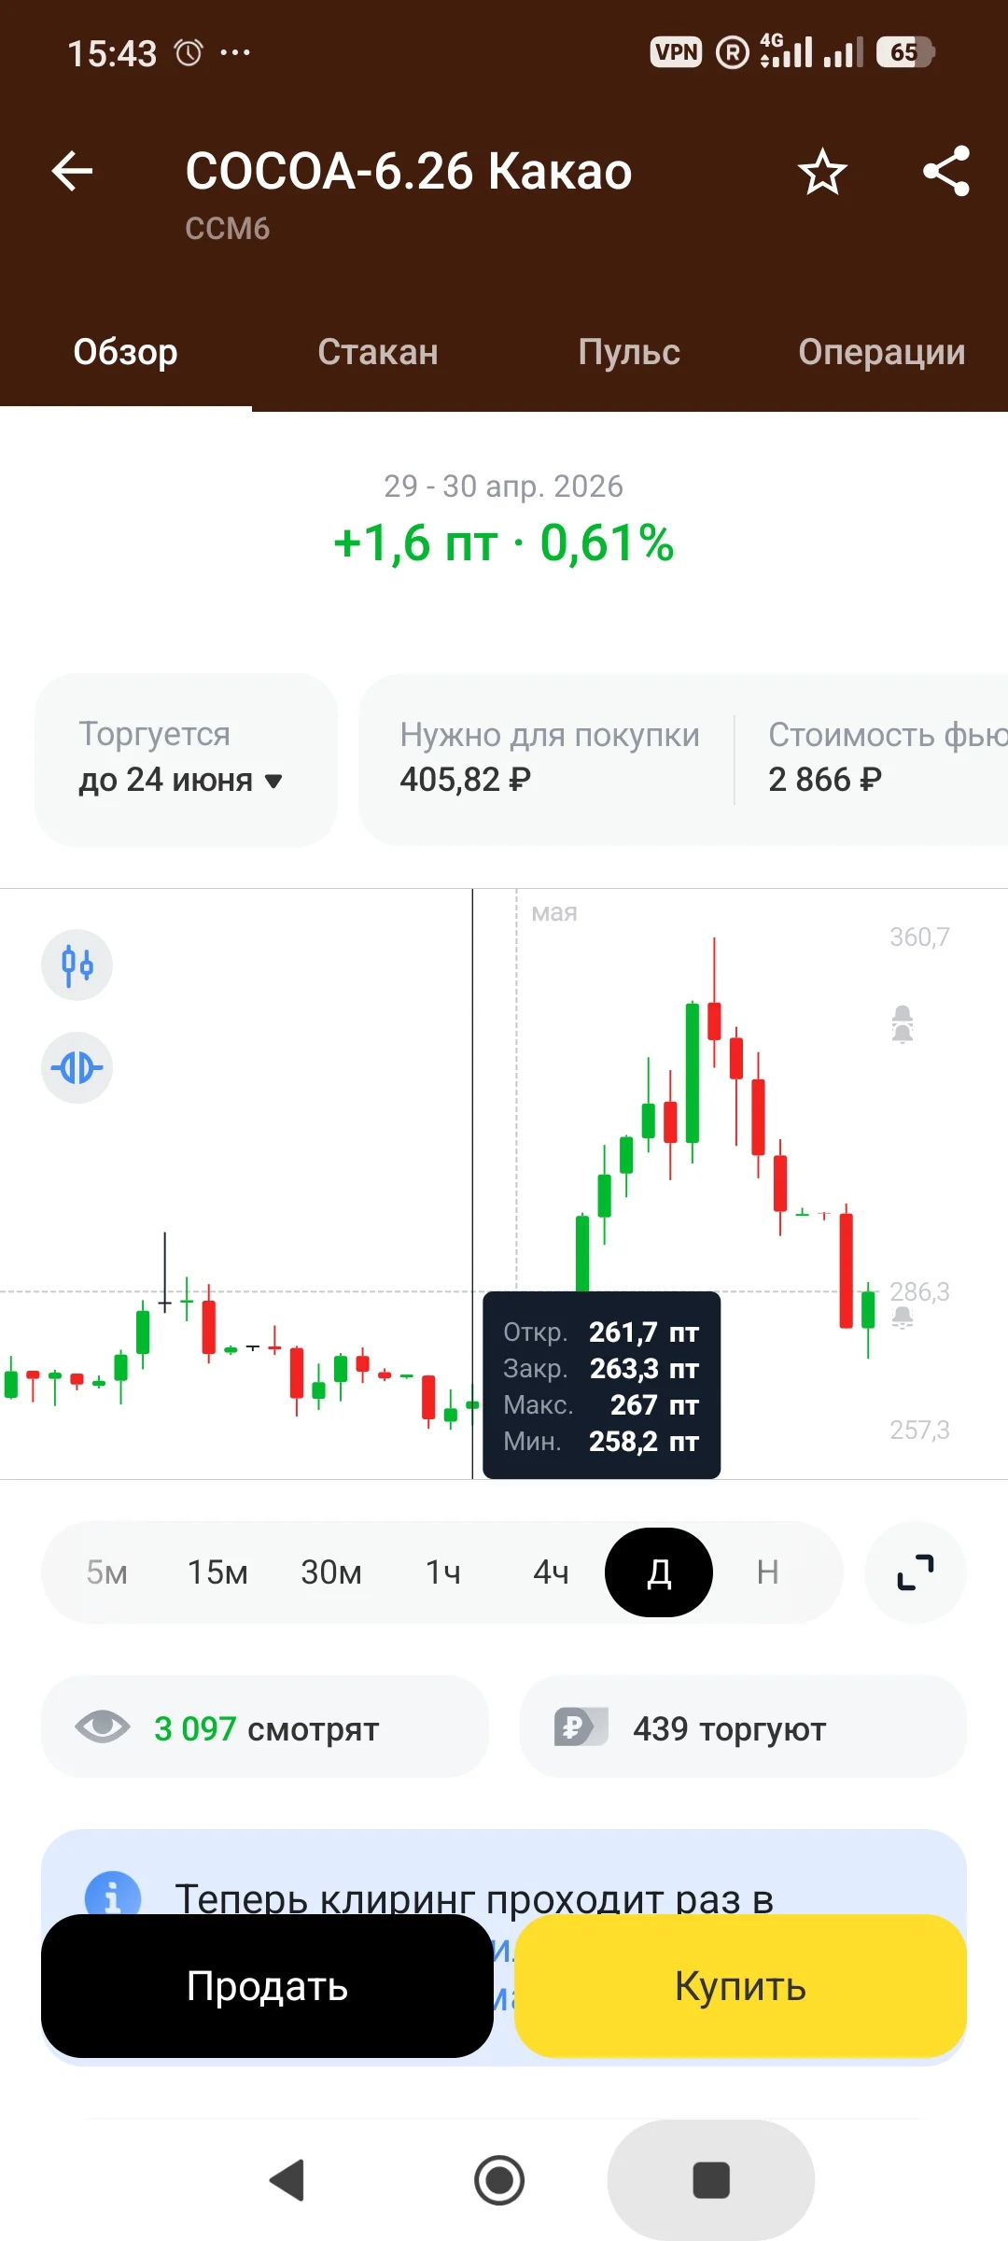Screen dimensions: 1008x2241
Task: Go back with the arrow icon
Action: [x=72, y=171]
